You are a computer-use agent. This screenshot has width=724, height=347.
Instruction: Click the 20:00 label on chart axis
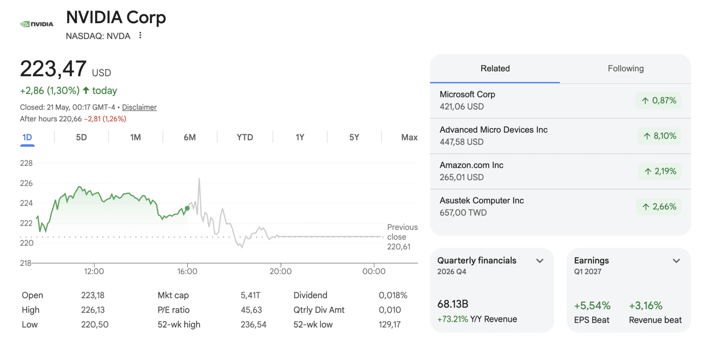(281, 271)
